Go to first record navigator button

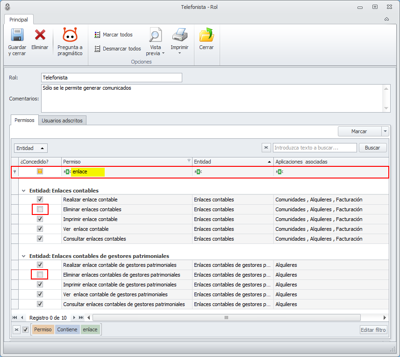tap(15, 318)
